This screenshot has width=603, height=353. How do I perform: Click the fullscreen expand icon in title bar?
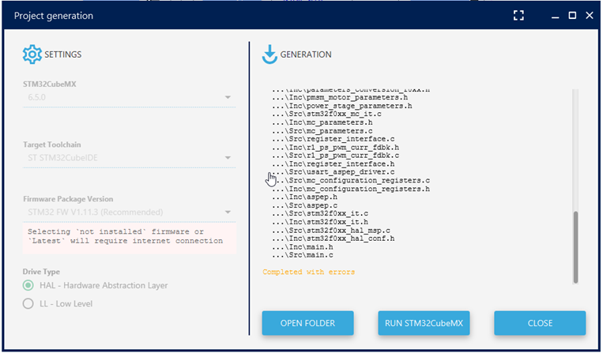coord(518,15)
